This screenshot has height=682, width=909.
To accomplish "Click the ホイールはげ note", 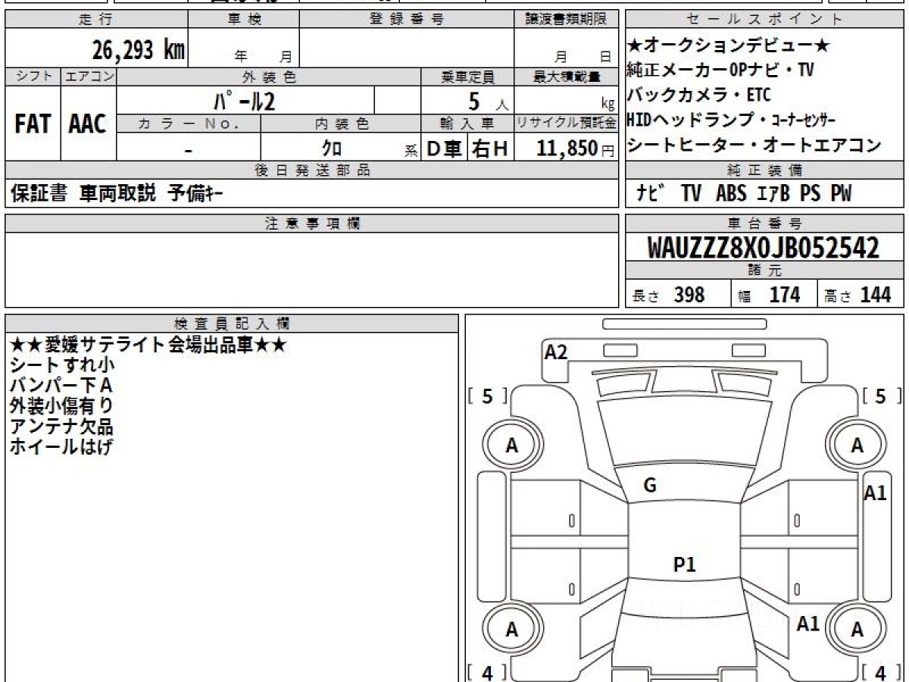I will point(61,447).
